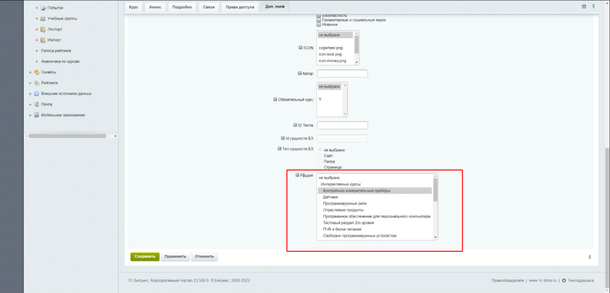Check the Новинки checkbox

(319, 24)
